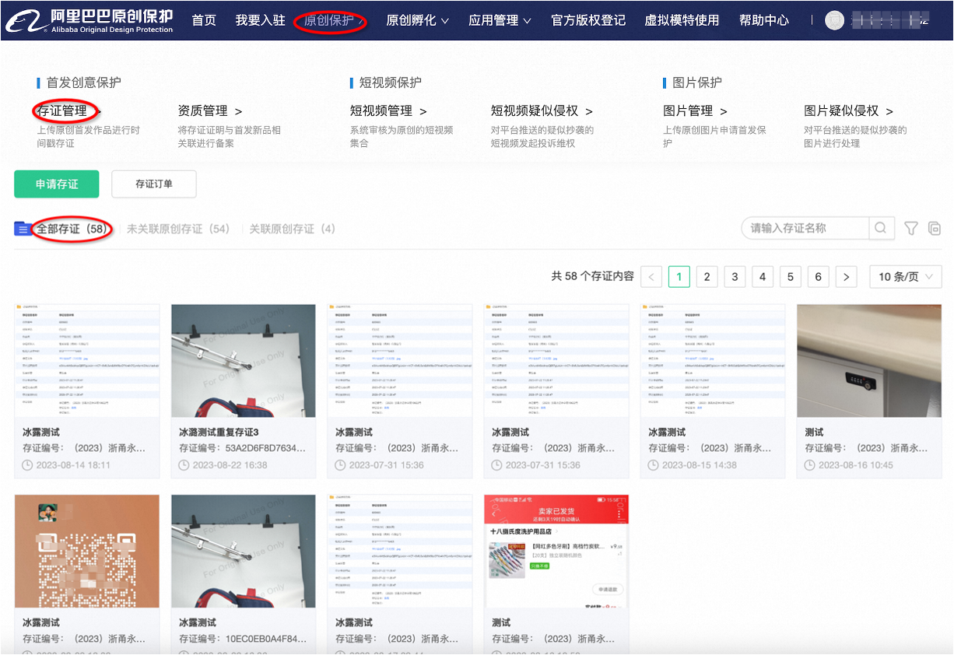The image size is (954, 655).
Task: Open the QR code thumbnail
Action: tap(87, 551)
